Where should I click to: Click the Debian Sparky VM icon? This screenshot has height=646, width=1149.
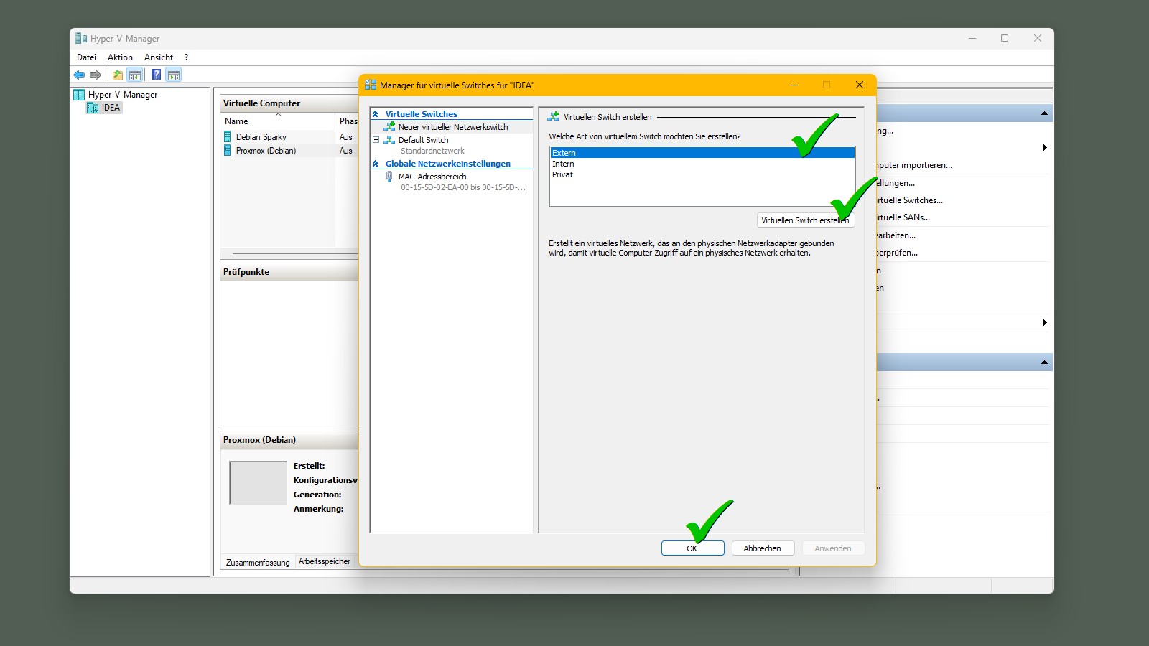click(228, 137)
